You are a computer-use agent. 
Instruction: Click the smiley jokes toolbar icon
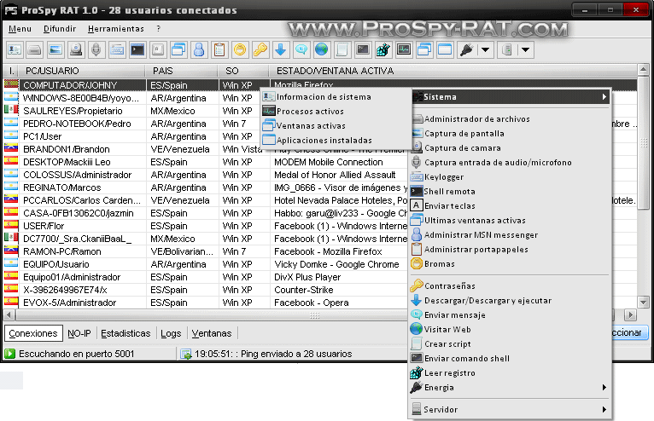click(240, 50)
